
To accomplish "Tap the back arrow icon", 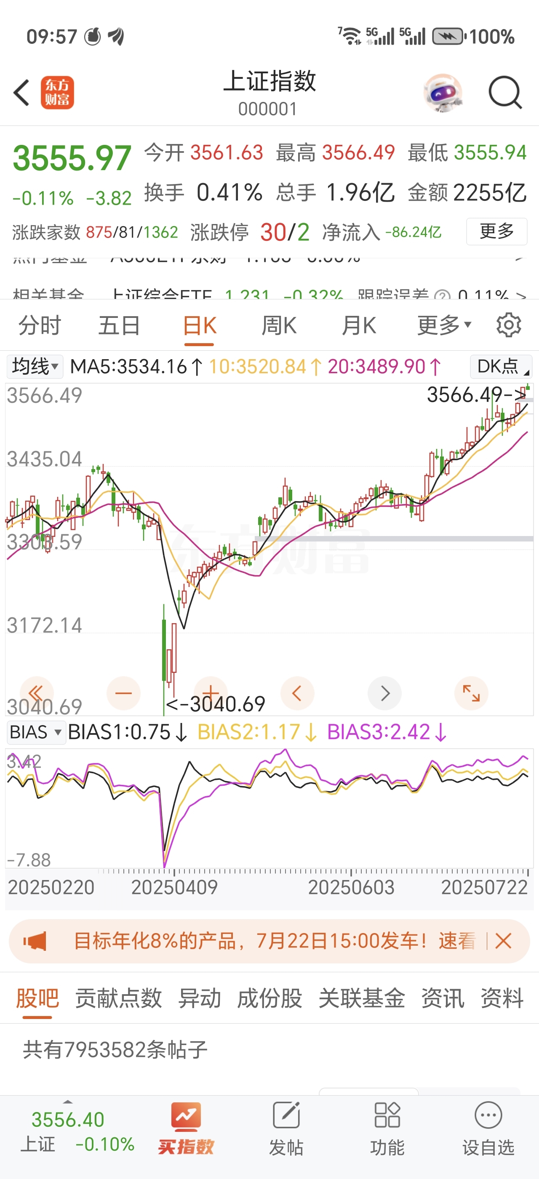I will pos(21,93).
